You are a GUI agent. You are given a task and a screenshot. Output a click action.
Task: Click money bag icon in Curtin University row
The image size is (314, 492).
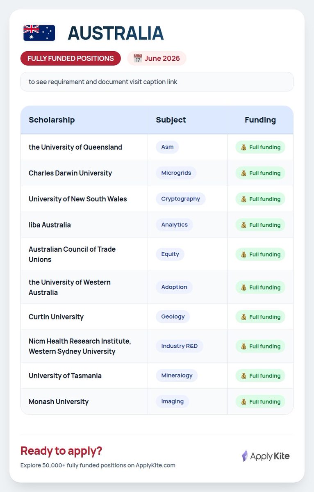tap(243, 317)
